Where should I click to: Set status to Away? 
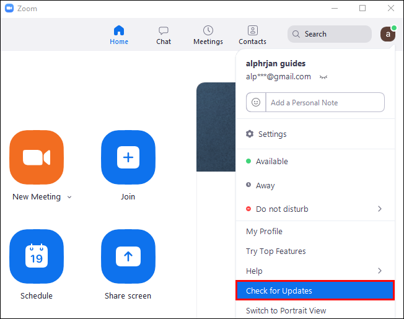point(315,185)
